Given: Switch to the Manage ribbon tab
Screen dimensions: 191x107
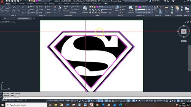Looking at the screenshot, I should 52,4.
